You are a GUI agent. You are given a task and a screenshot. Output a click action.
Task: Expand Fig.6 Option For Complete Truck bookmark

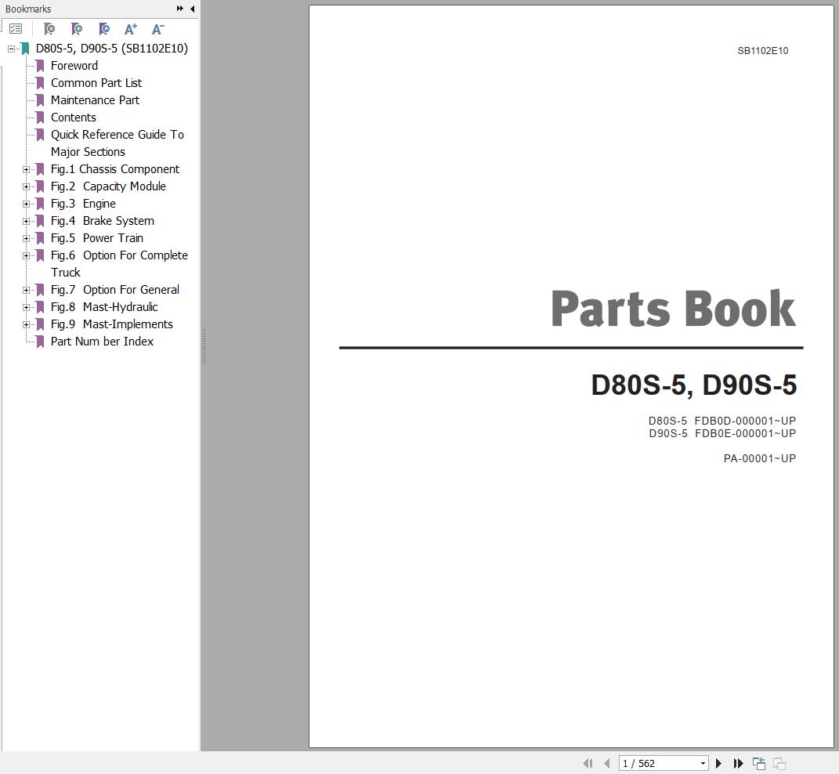point(26,256)
